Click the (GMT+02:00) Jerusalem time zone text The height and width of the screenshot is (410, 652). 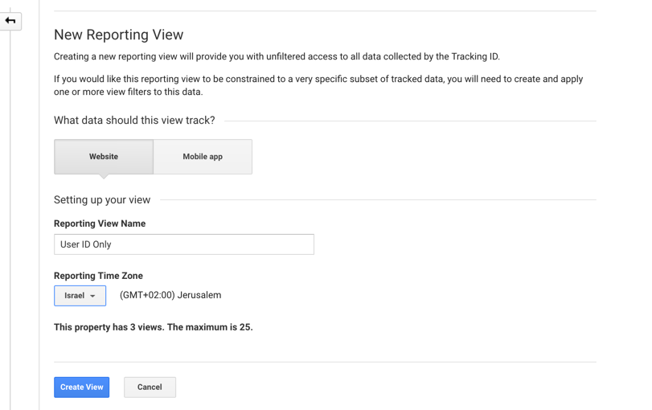tap(170, 295)
